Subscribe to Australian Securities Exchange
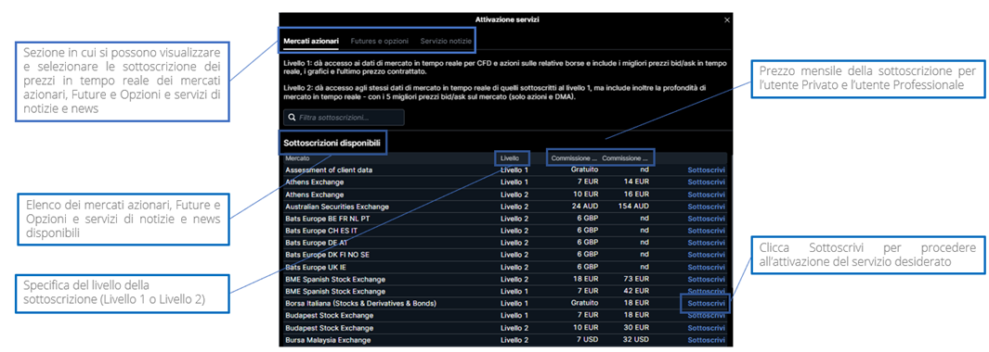Image resolution: width=989 pixels, height=352 pixels. pyautogui.click(x=707, y=207)
